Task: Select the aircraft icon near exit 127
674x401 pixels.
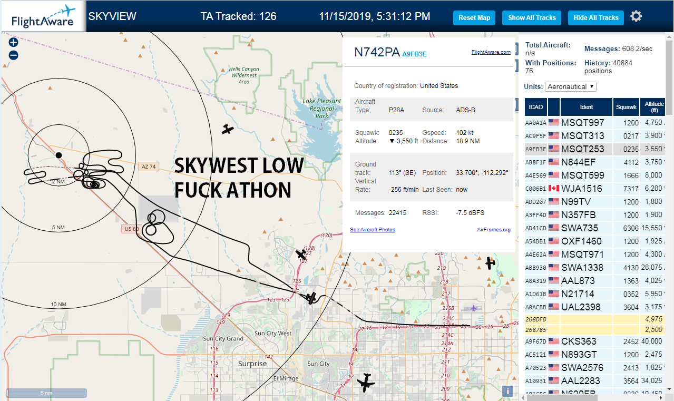Action: pos(301,255)
